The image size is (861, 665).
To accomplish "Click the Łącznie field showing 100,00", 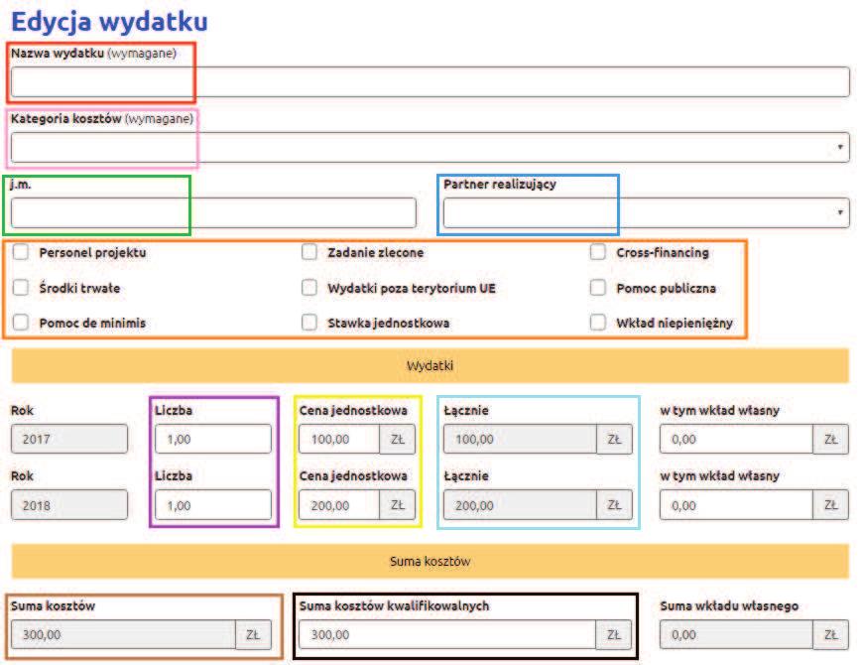I will (x=520, y=439).
